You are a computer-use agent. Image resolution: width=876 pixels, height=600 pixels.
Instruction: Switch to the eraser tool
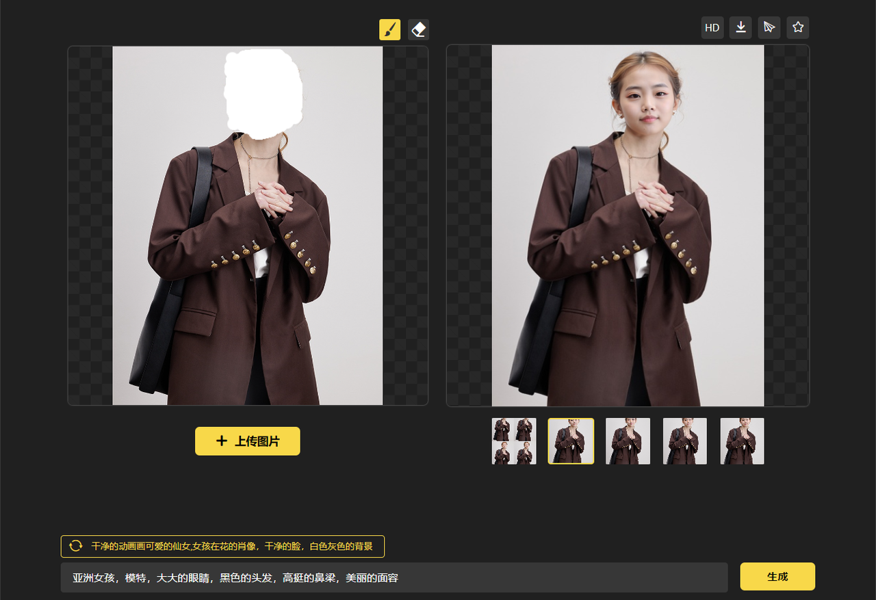coord(418,29)
